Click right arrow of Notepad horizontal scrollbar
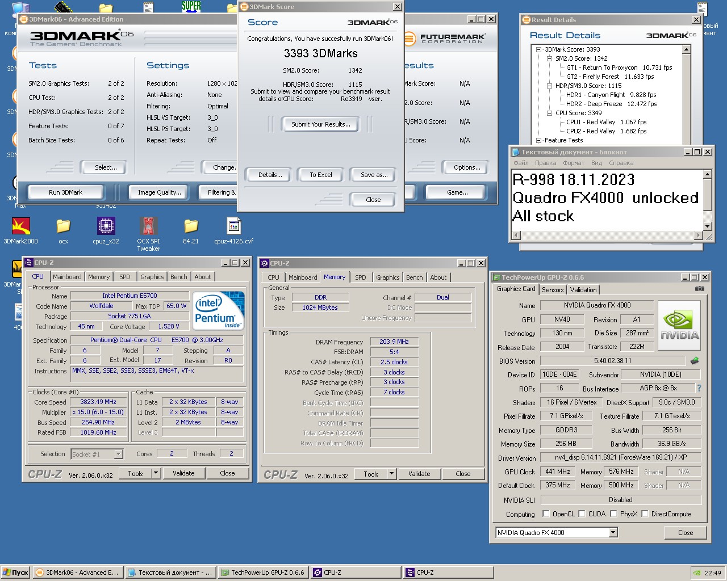This screenshot has height=581, width=727. (x=699, y=235)
